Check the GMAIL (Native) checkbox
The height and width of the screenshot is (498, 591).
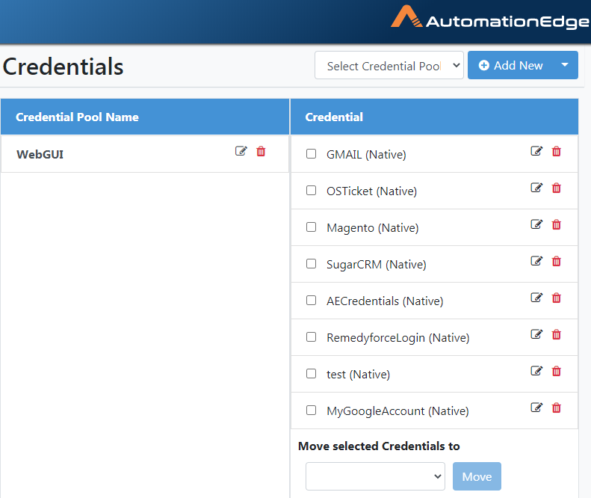[x=311, y=153]
